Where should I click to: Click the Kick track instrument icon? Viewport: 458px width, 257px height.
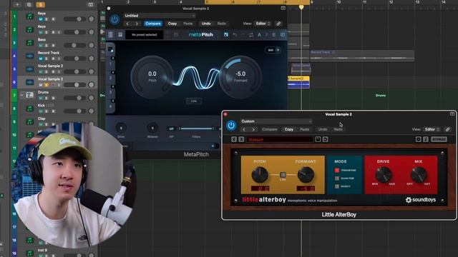click(x=29, y=109)
